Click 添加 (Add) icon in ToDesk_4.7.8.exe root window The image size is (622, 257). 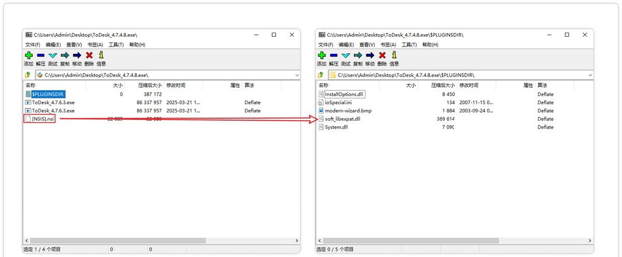pyautogui.click(x=29, y=55)
